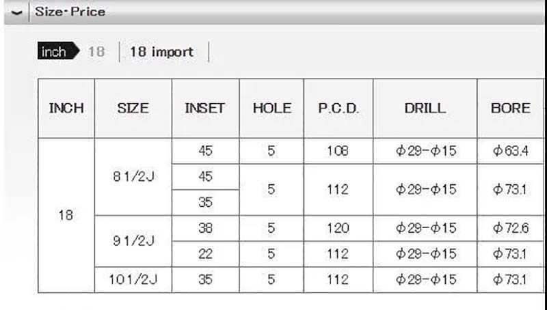
Task: Click the SIZE column header
Action: (133, 108)
